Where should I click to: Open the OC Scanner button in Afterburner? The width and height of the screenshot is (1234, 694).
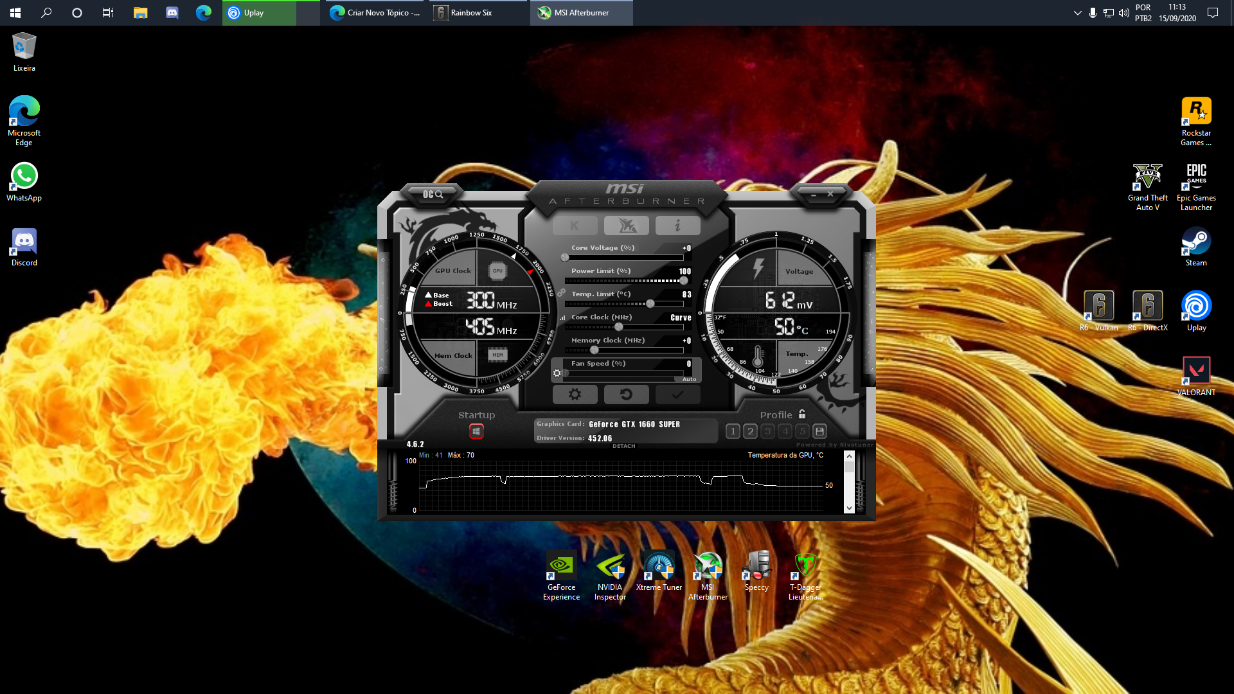point(433,194)
